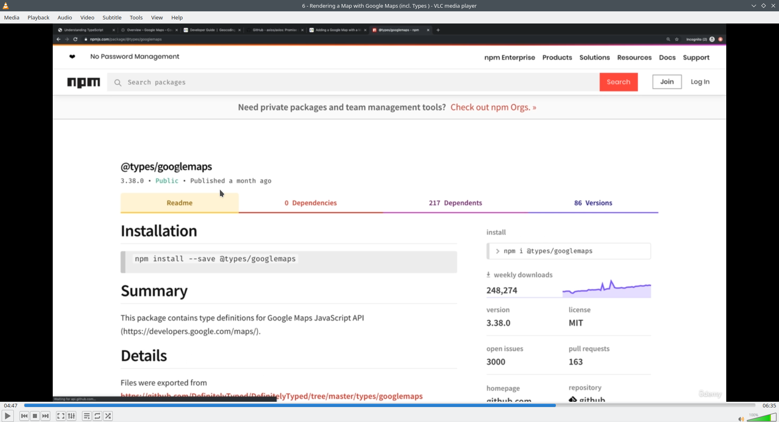The height and width of the screenshot is (422, 779).
Task: Open the View menu
Action: pyautogui.click(x=157, y=17)
